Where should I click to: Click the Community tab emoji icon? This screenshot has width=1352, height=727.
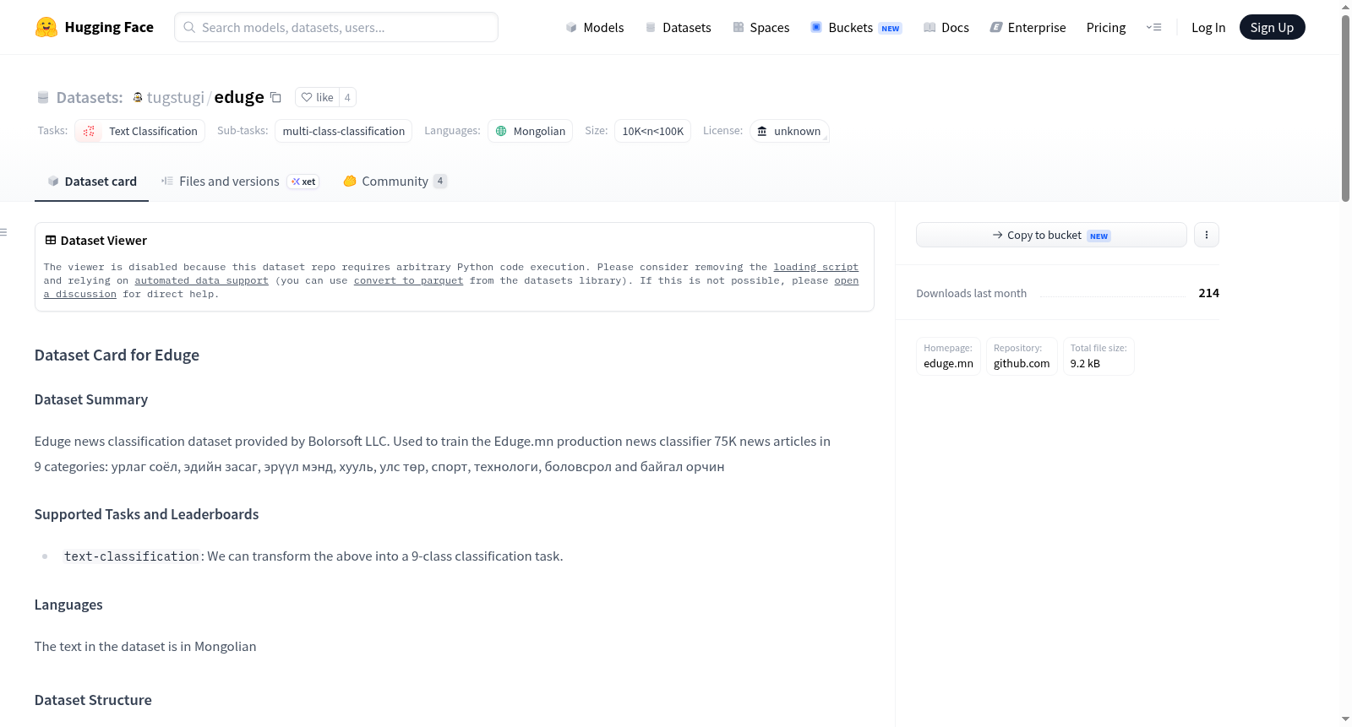[350, 181]
